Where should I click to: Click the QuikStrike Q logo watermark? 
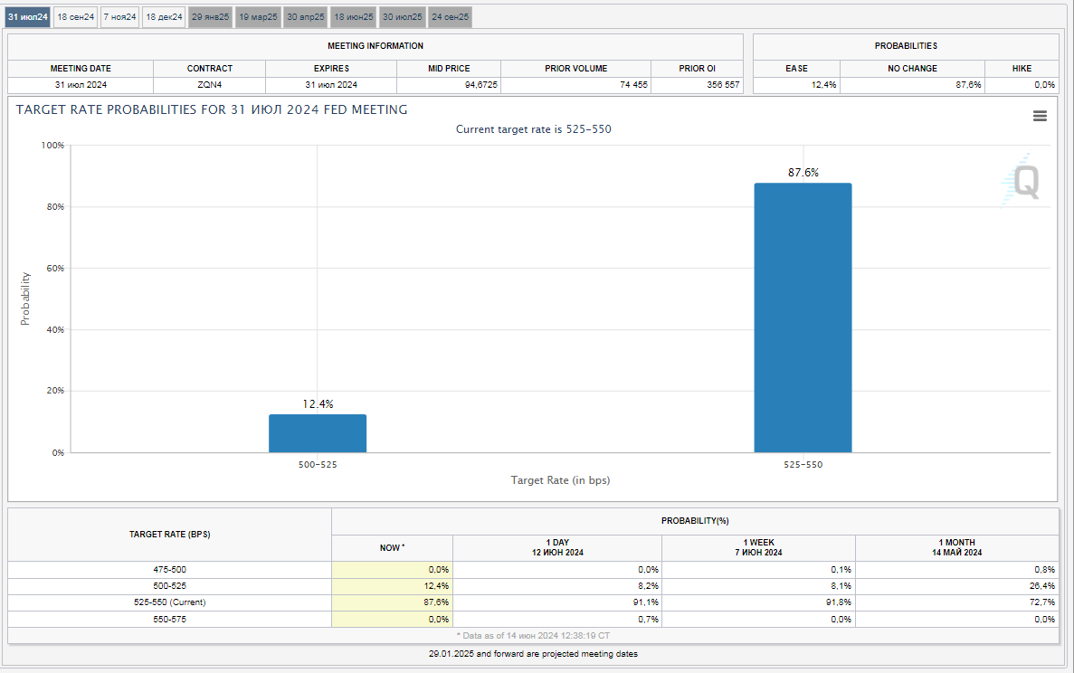1022,181
